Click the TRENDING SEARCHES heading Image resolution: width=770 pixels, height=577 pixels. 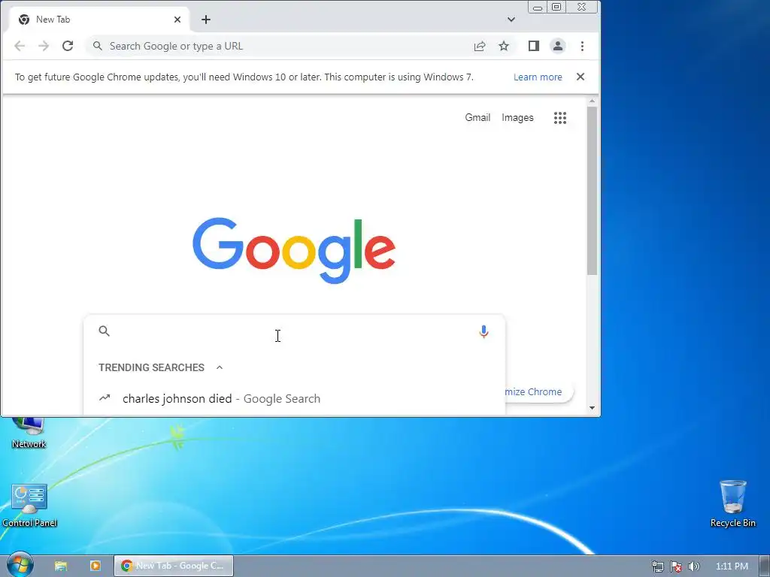(x=151, y=367)
